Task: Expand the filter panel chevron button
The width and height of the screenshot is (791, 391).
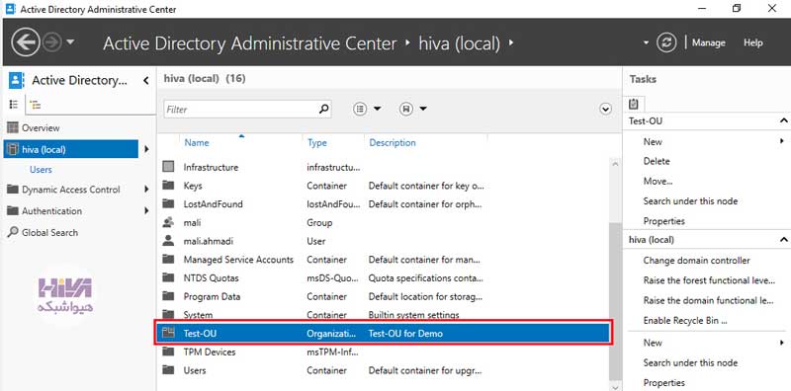Action: 605,109
